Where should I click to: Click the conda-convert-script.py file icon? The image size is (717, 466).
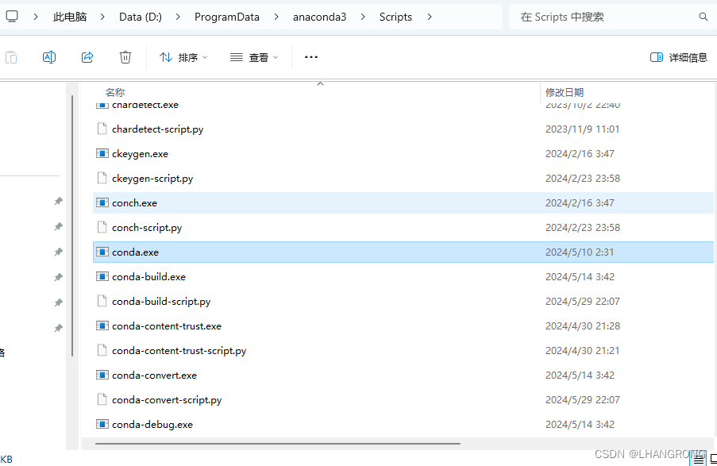tap(102, 399)
